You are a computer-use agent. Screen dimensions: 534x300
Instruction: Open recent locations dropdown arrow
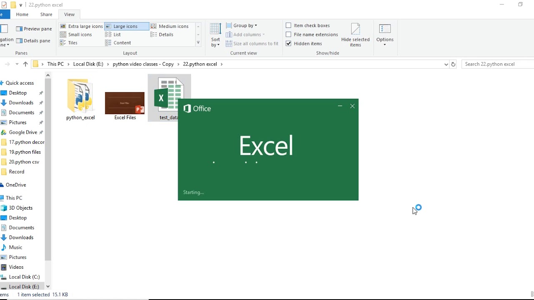coord(17,64)
